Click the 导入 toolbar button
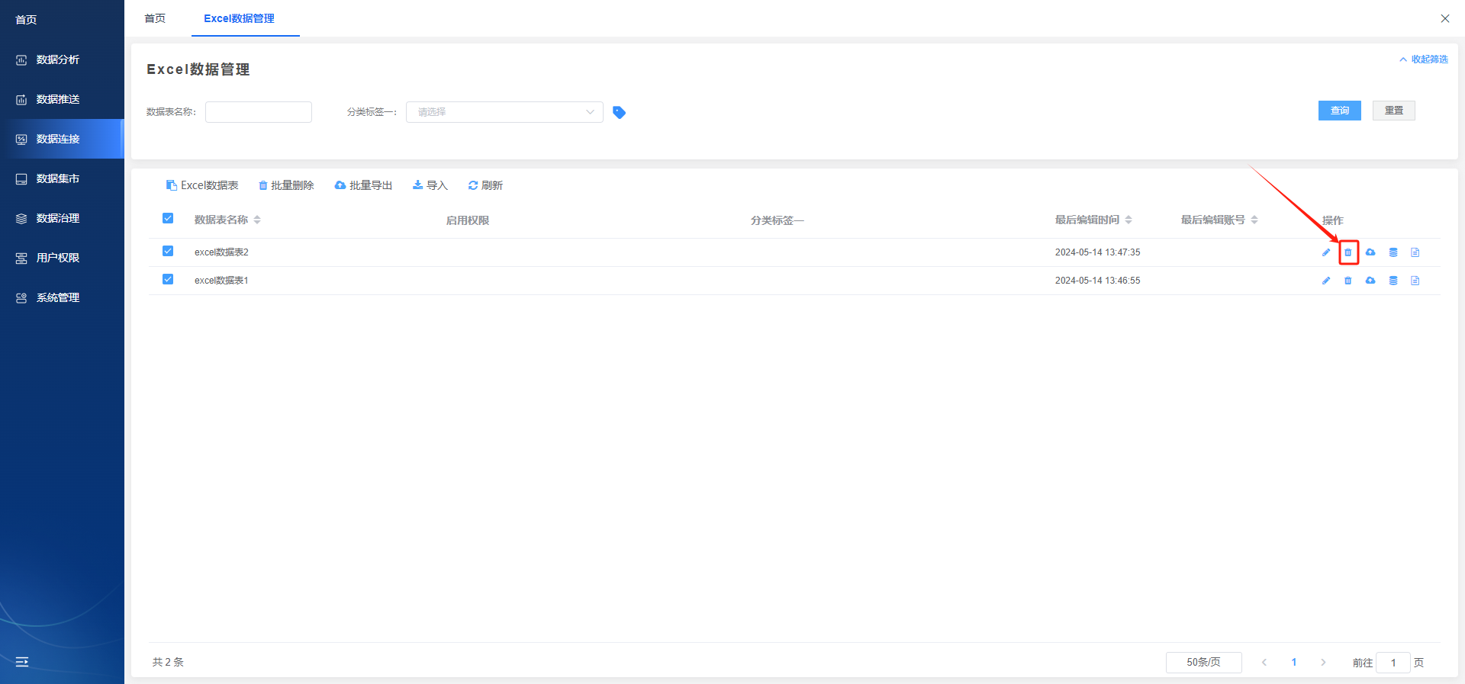 pyautogui.click(x=430, y=185)
